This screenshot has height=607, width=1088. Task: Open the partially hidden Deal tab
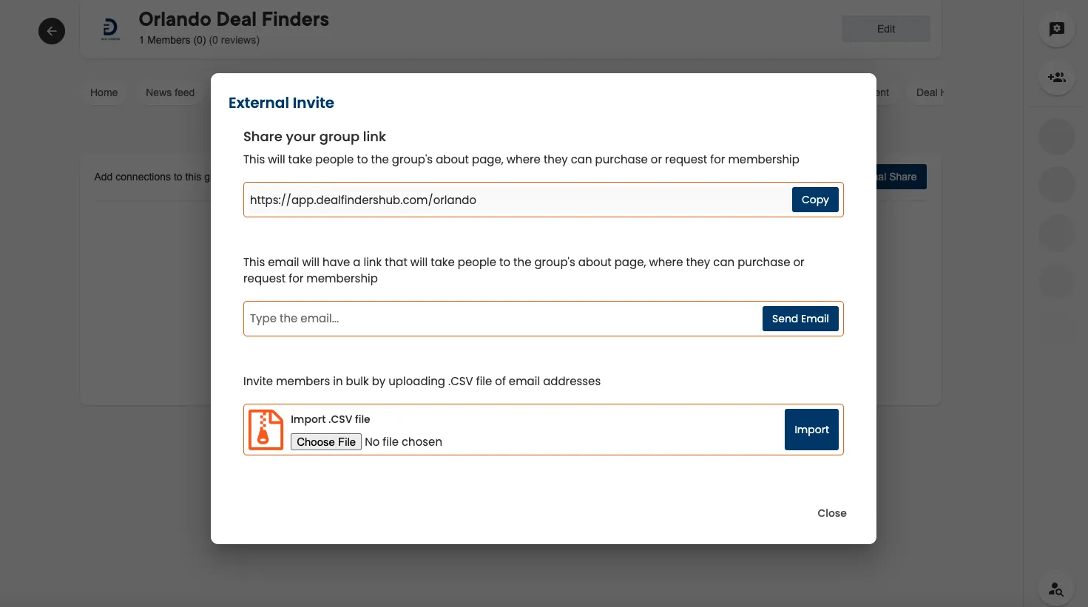[929, 92]
